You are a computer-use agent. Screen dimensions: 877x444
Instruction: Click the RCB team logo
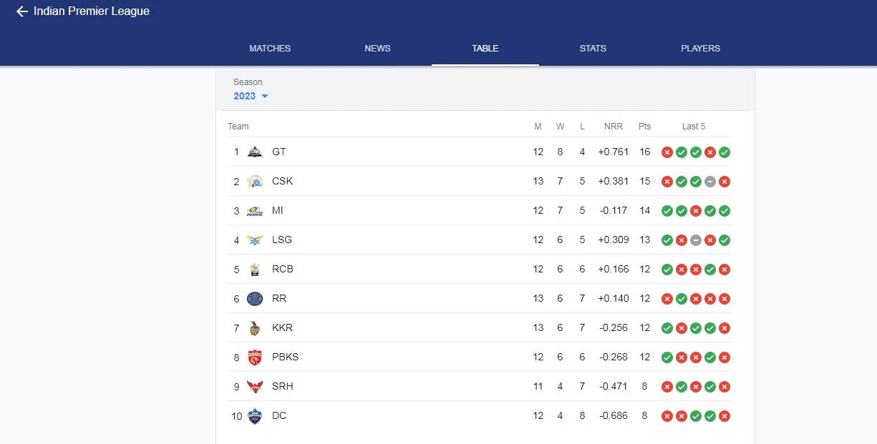pos(255,270)
